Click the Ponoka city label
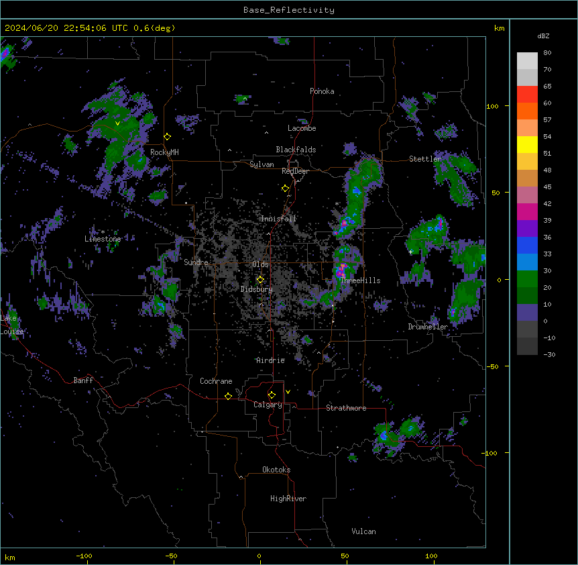 pyautogui.click(x=322, y=91)
